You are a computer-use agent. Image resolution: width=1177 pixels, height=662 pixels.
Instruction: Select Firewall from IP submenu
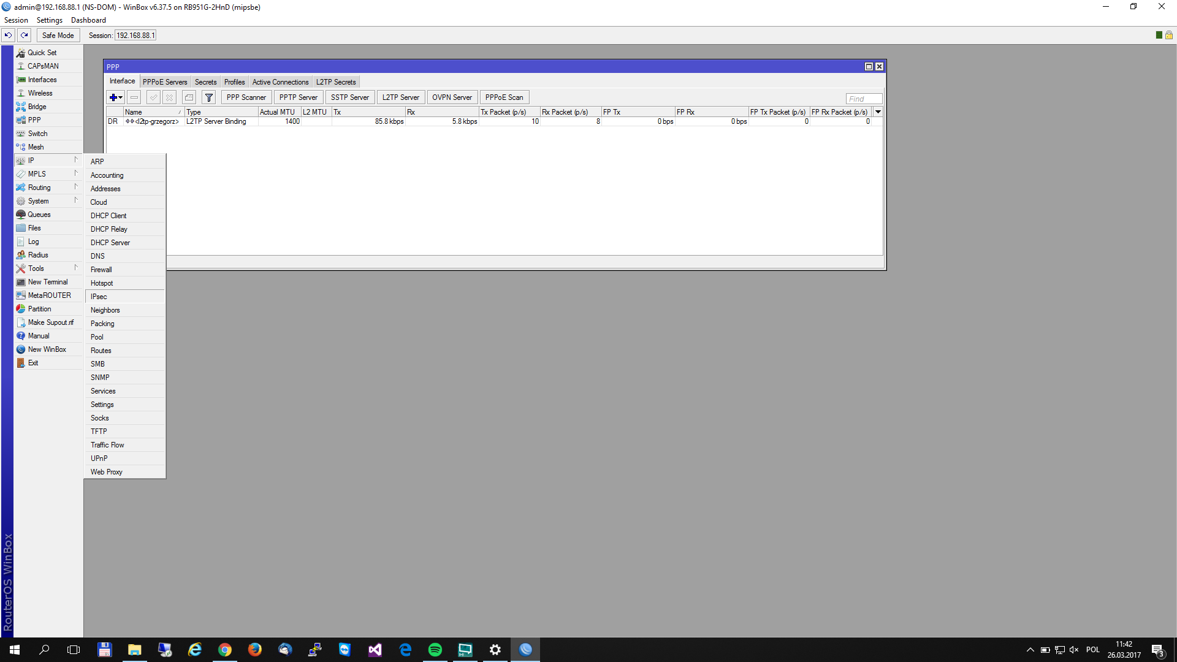125,270
